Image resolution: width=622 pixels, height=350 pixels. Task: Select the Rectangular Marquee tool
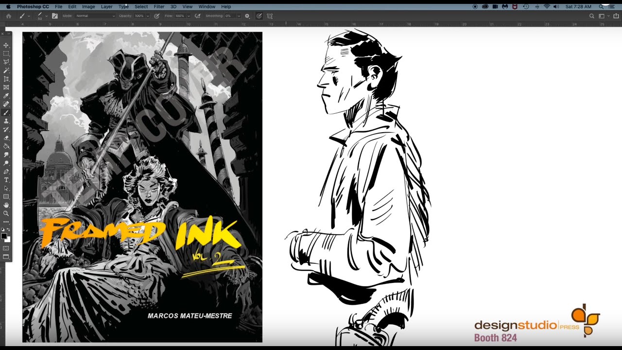click(x=6, y=53)
